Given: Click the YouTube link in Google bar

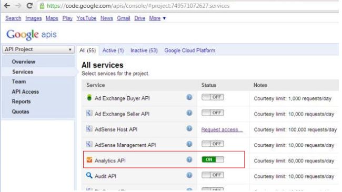Looking at the screenshot, I should [x=86, y=18].
